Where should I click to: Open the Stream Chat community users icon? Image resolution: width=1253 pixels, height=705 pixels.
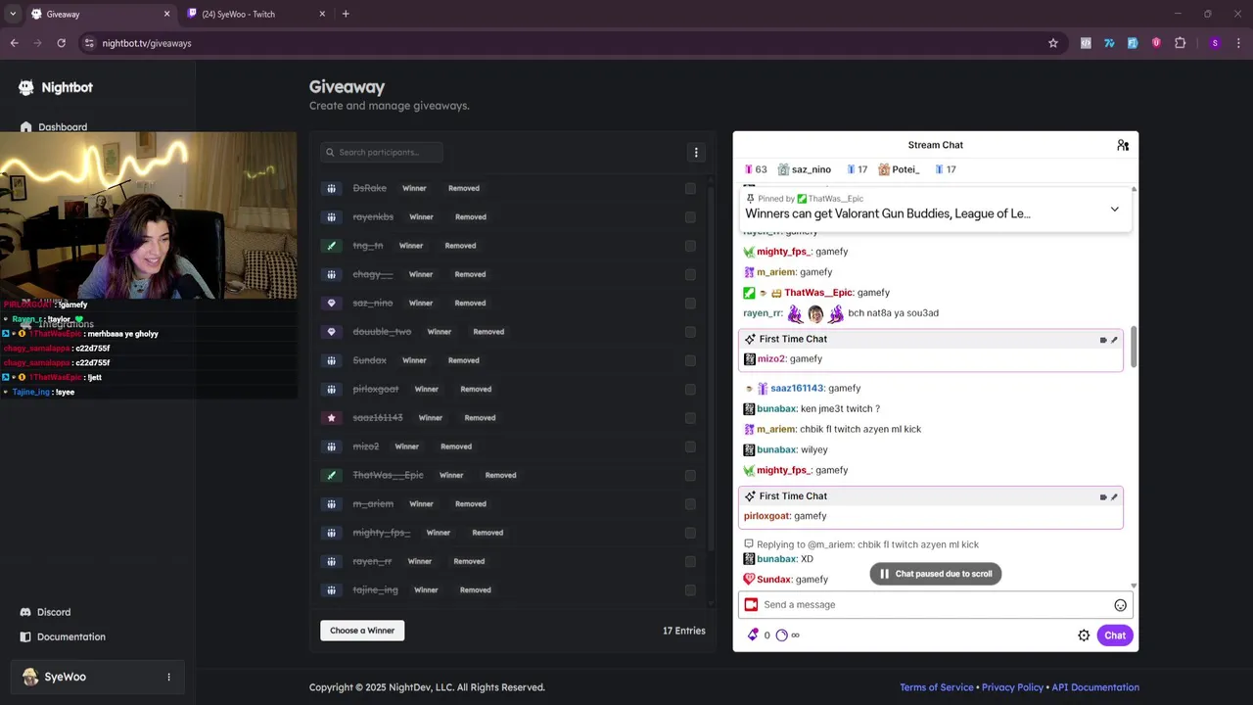pyautogui.click(x=1123, y=145)
